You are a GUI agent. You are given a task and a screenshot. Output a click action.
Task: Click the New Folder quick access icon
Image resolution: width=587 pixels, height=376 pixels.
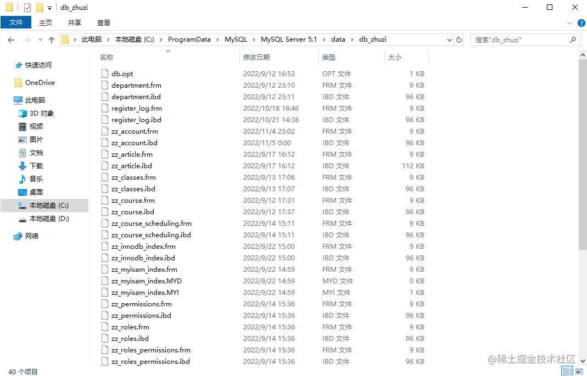(x=40, y=8)
